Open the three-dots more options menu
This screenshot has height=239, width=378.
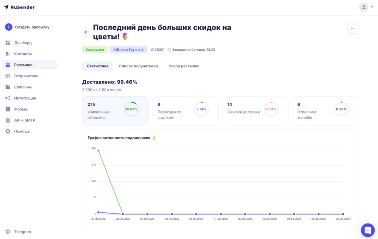[353, 28]
